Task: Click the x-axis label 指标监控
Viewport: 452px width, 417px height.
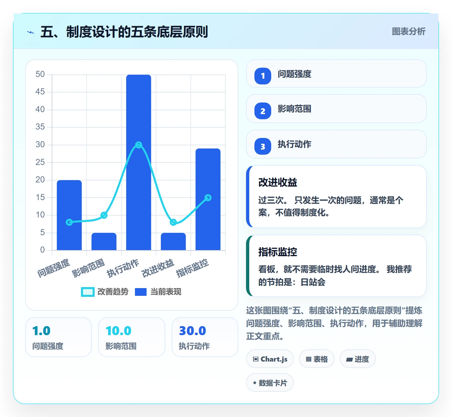Action: click(x=192, y=268)
